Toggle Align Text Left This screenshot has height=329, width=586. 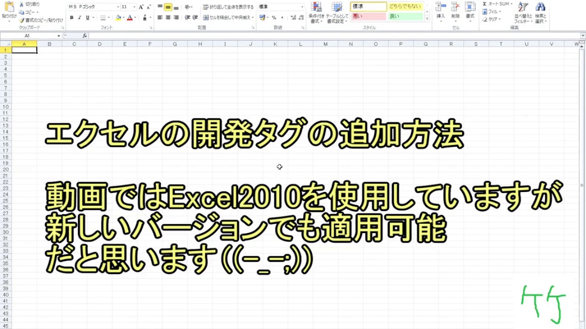click(x=160, y=17)
